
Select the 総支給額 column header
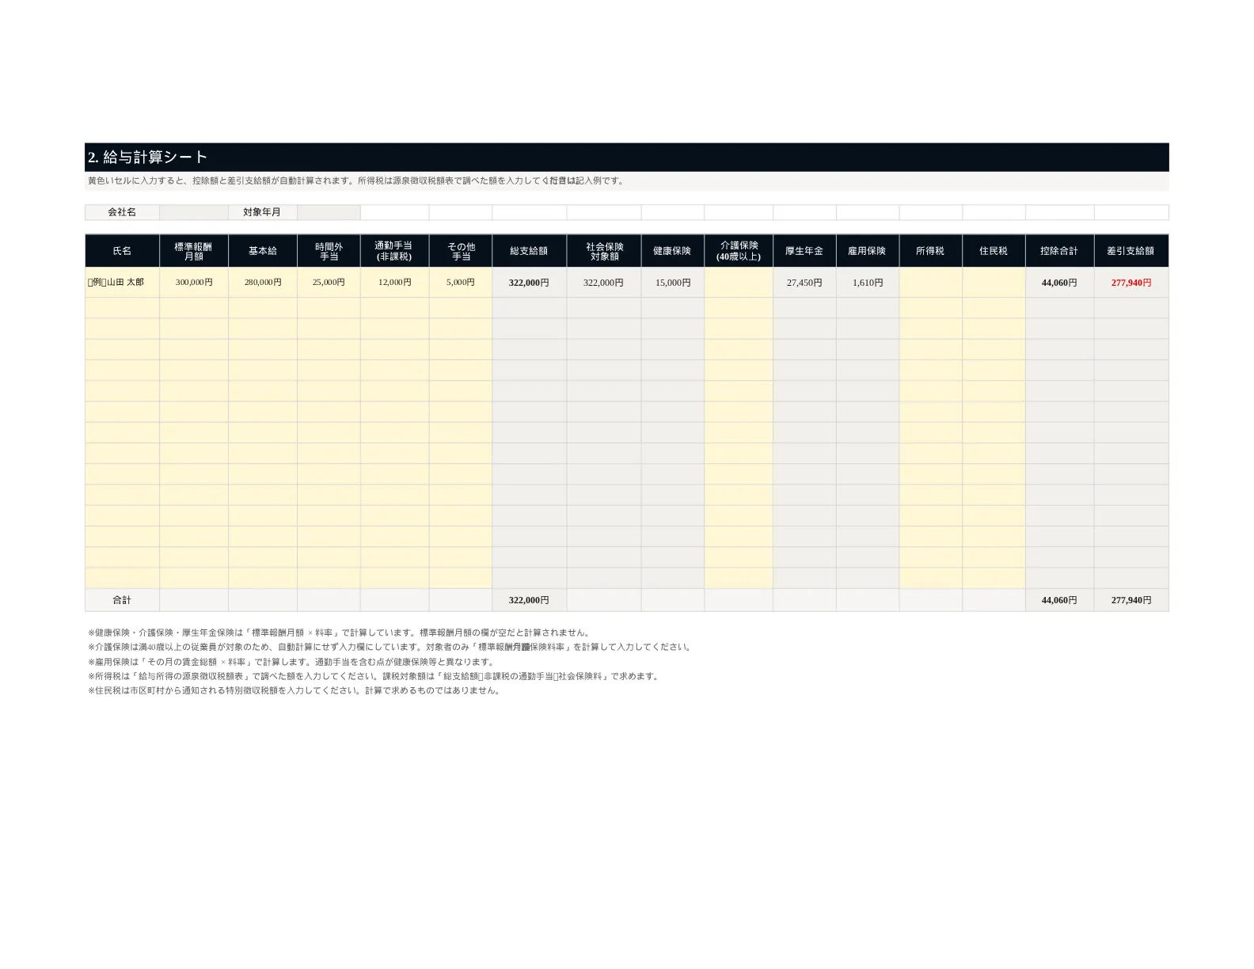pyautogui.click(x=529, y=251)
